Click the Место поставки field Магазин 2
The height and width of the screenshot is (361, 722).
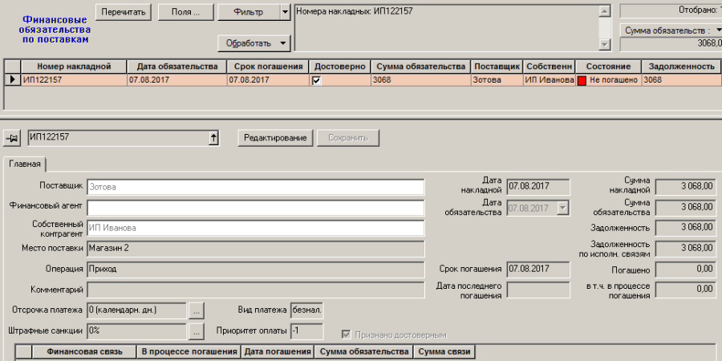click(256, 249)
